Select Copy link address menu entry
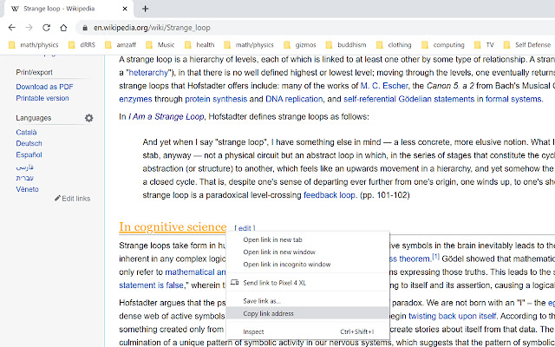555x347 pixels. (x=308, y=313)
